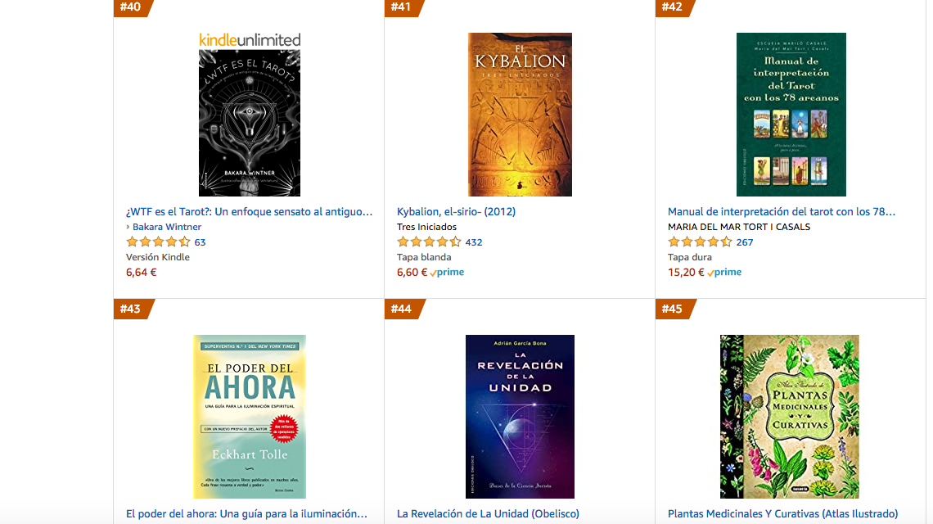
Task: Select El Poder del Ahora cover thumbnail
Action: [x=250, y=416]
